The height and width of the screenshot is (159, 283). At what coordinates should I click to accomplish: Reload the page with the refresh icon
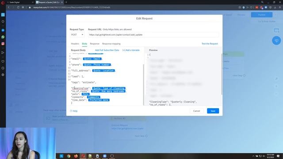click(x=18, y=8)
